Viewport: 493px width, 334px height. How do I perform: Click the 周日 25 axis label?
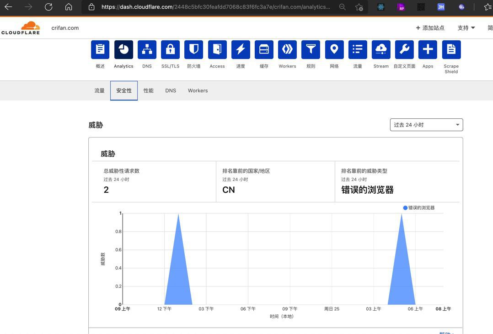332,309
